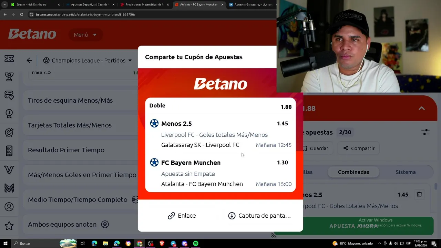Open File Explorer from the taskbar

click(105, 244)
